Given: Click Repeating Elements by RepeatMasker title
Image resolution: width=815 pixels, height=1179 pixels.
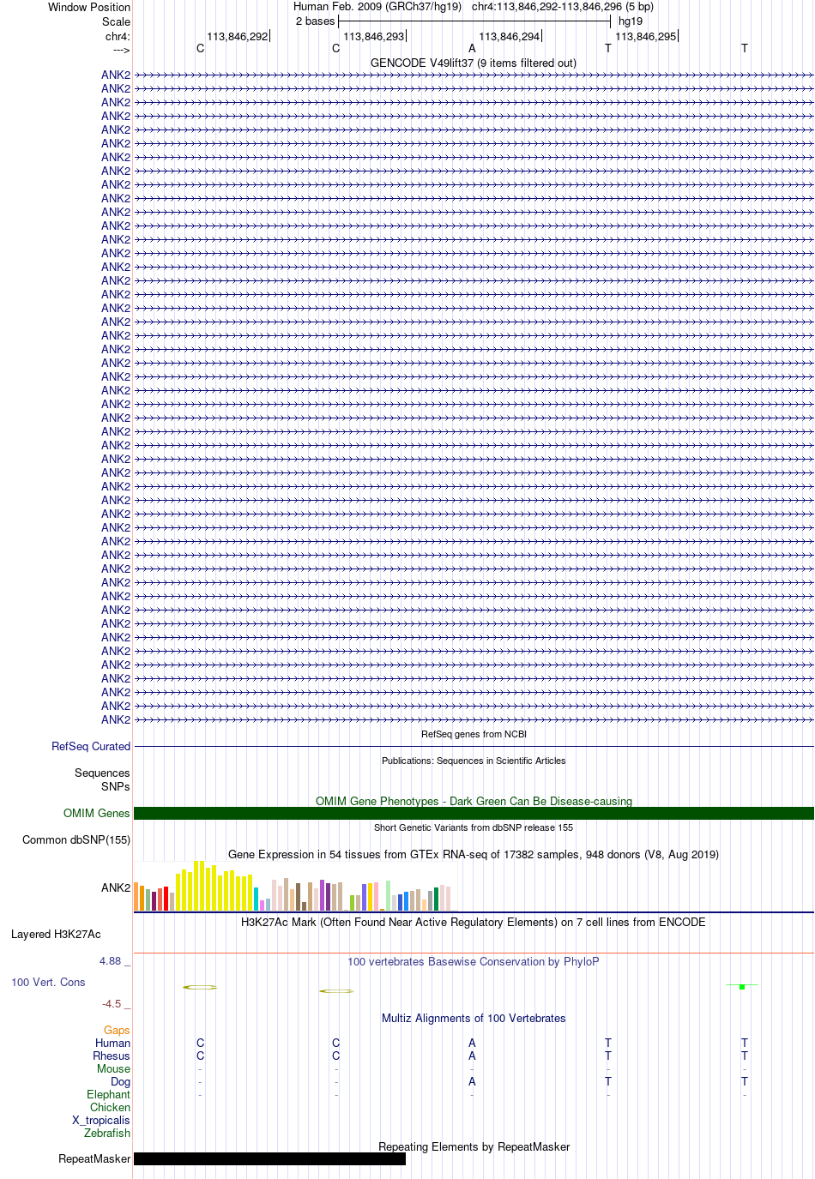Looking at the screenshot, I should click(474, 1146).
